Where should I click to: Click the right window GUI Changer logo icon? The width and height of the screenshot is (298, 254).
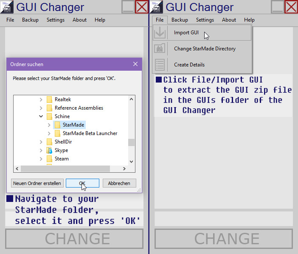click(x=156, y=7)
